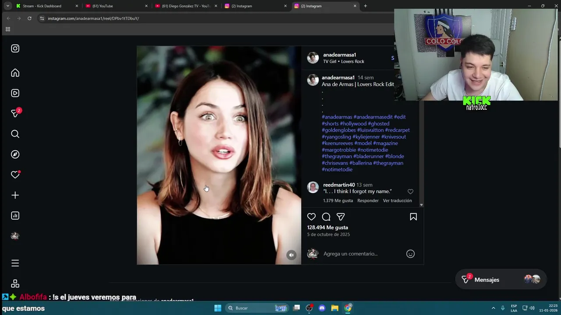Open the #anadearmas hashtag
The height and width of the screenshot is (315, 561).
[337, 117]
